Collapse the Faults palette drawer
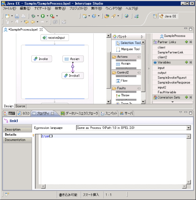This screenshot has height=200, width=196. (x=122, y=88)
